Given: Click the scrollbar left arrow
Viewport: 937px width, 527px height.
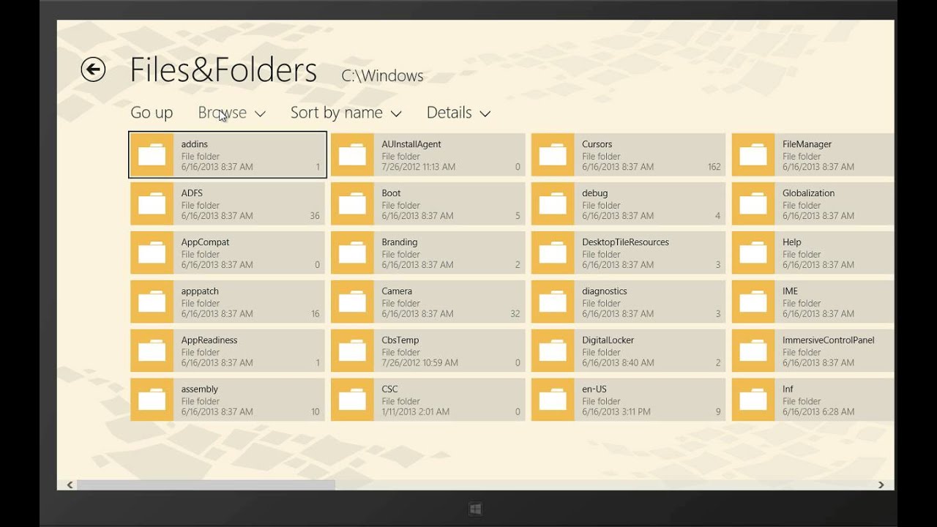Looking at the screenshot, I should coord(70,485).
